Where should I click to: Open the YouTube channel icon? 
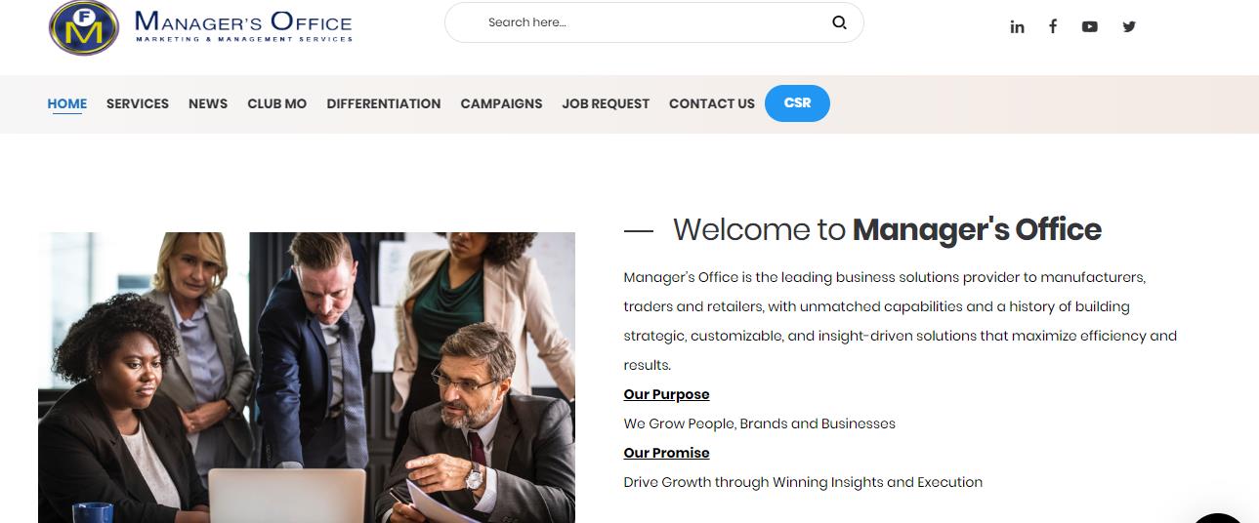(1090, 27)
